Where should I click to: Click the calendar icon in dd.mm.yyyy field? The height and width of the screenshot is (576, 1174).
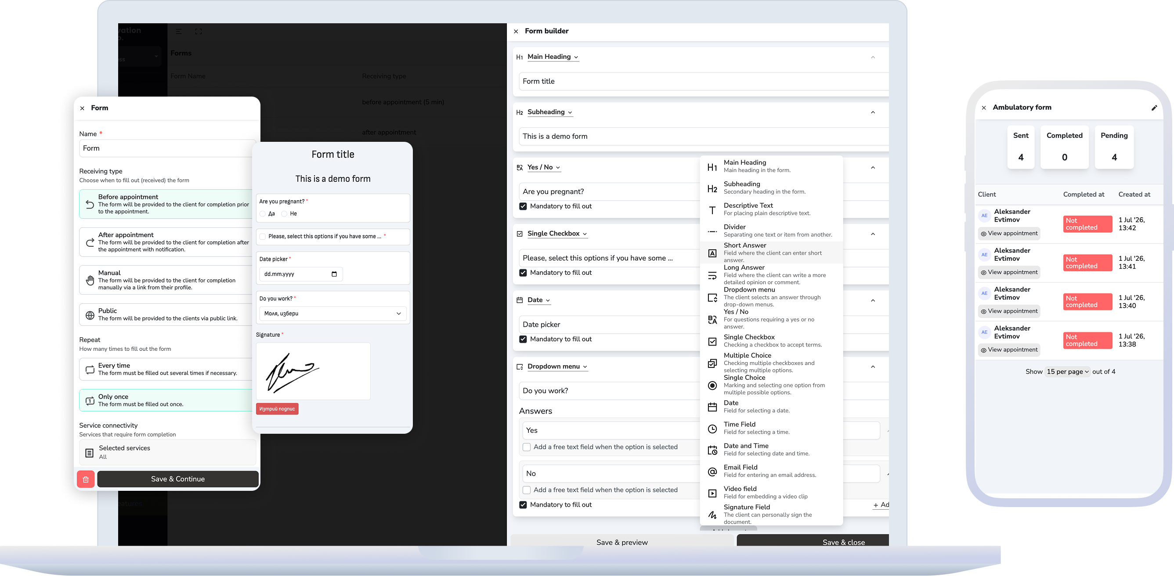334,274
